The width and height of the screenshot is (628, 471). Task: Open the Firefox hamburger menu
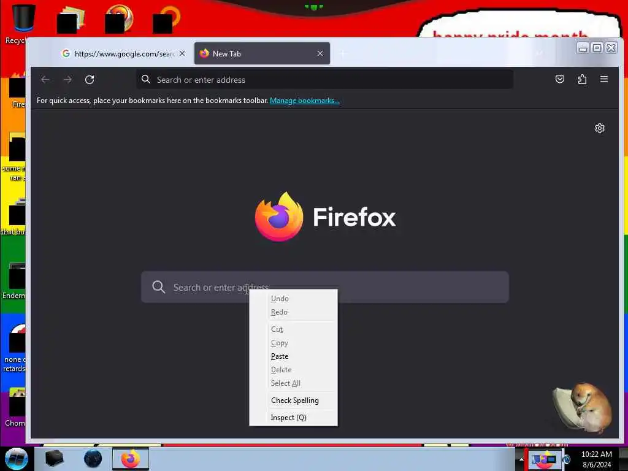tap(604, 79)
